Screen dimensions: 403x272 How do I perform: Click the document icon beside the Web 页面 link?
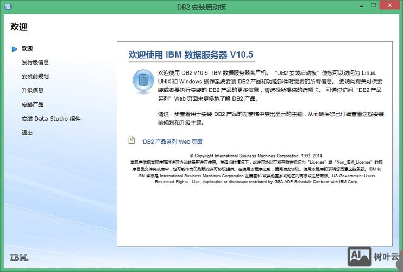(x=131, y=140)
